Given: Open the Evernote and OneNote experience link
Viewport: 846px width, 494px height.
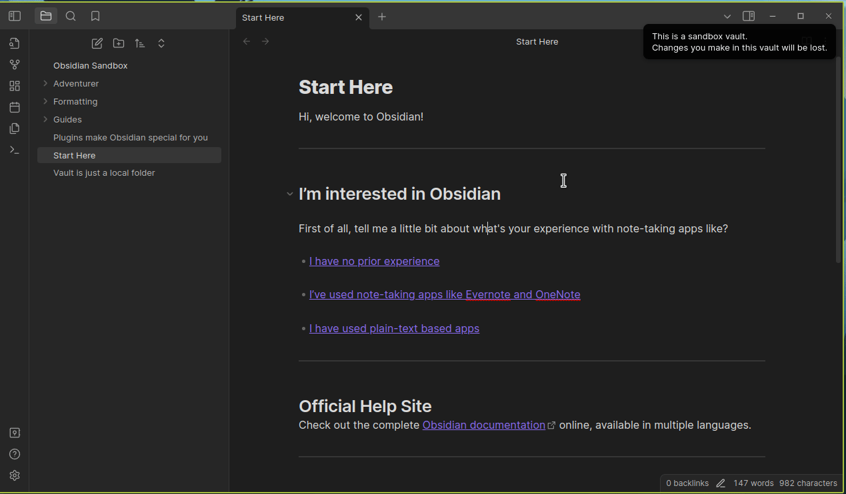Looking at the screenshot, I should 445,294.
